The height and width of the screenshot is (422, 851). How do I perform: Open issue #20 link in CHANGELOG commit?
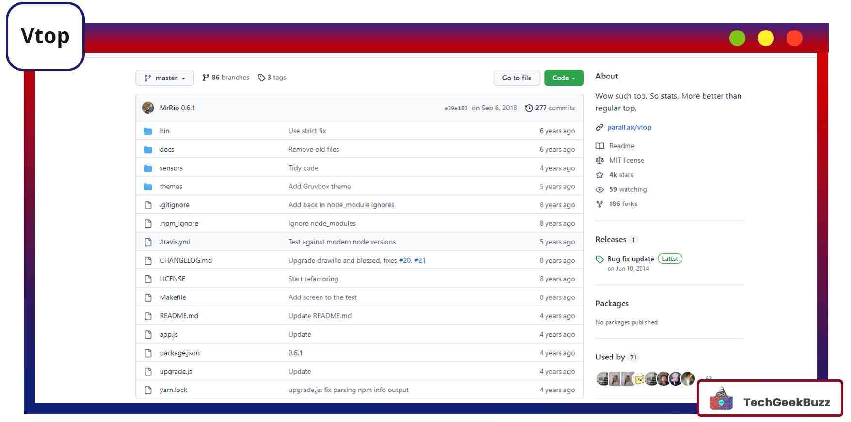[404, 261]
